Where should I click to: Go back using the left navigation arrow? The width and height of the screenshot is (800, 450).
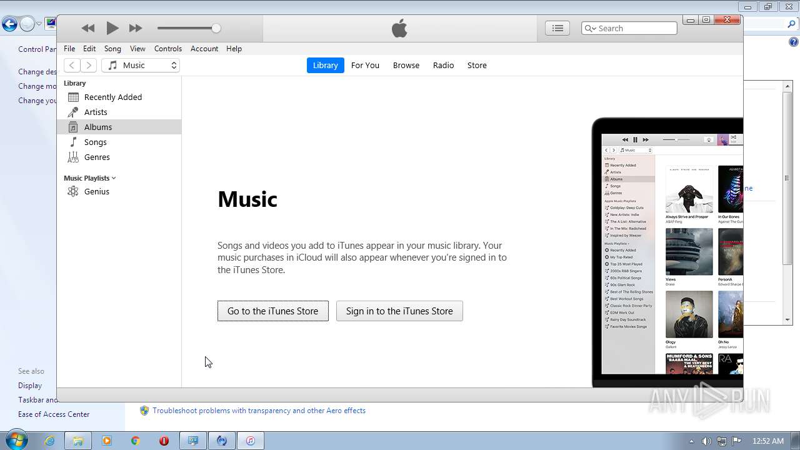tap(72, 65)
